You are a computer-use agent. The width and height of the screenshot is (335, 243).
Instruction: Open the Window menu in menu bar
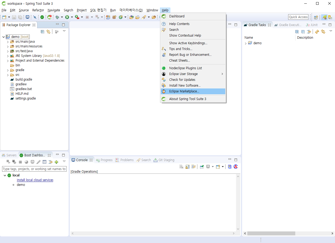coord(152,10)
